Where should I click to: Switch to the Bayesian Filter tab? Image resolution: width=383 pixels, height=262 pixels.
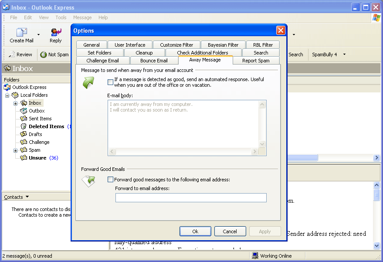[223, 45]
